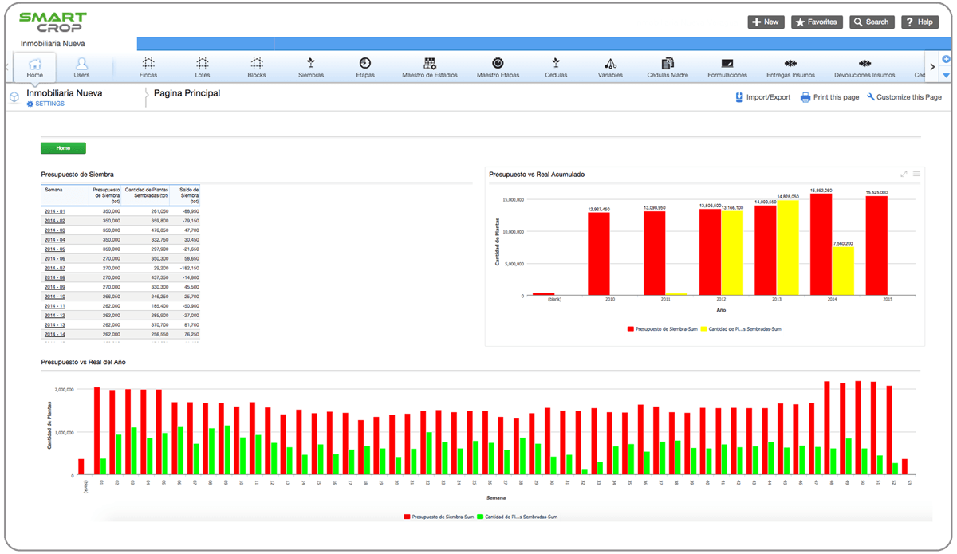Viewport: 957px width, 554px height.
Task: Open the Cedulas Madre icon
Action: point(668,64)
